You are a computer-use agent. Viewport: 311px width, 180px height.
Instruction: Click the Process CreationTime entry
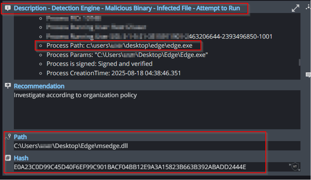pyautogui.click(x=114, y=73)
